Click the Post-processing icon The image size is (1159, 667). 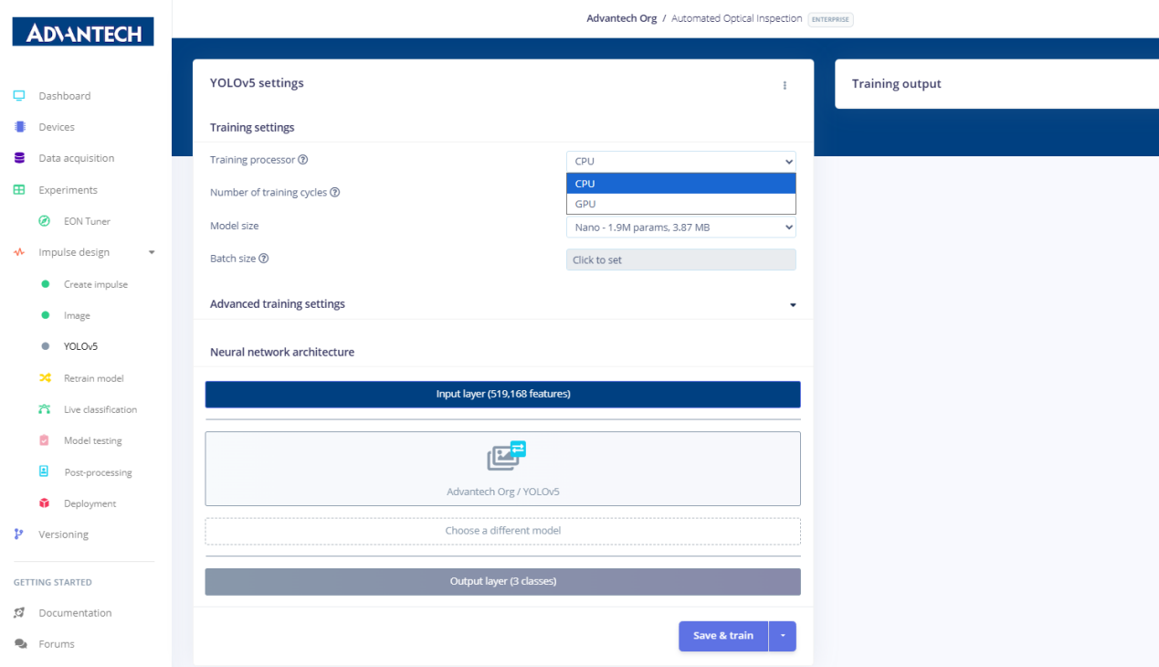(45, 471)
